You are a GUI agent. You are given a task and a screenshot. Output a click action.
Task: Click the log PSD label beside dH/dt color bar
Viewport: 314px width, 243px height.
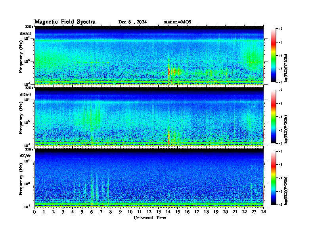click(286, 68)
